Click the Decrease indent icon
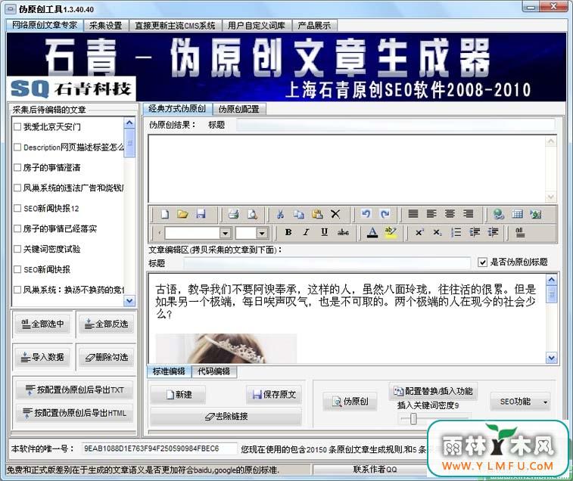 [x=475, y=232]
